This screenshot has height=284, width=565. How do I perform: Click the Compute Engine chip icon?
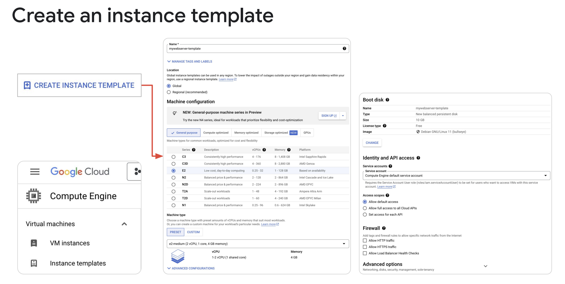[x=34, y=196]
